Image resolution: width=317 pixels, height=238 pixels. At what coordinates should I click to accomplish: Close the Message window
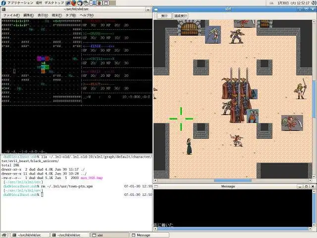(313, 186)
